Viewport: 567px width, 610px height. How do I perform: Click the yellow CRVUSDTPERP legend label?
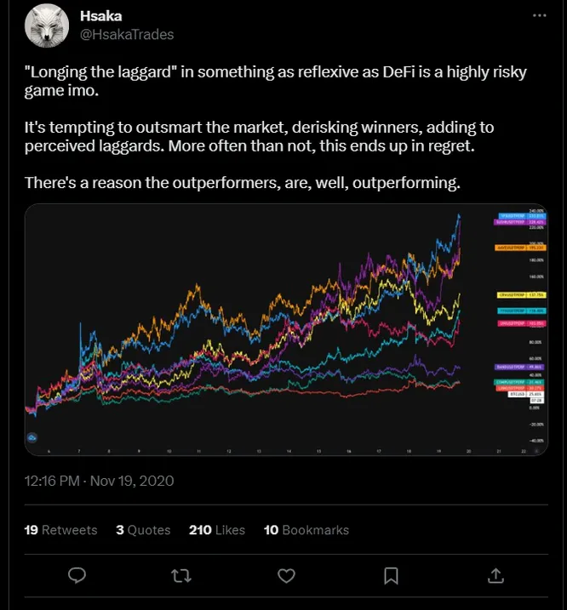click(521, 295)
